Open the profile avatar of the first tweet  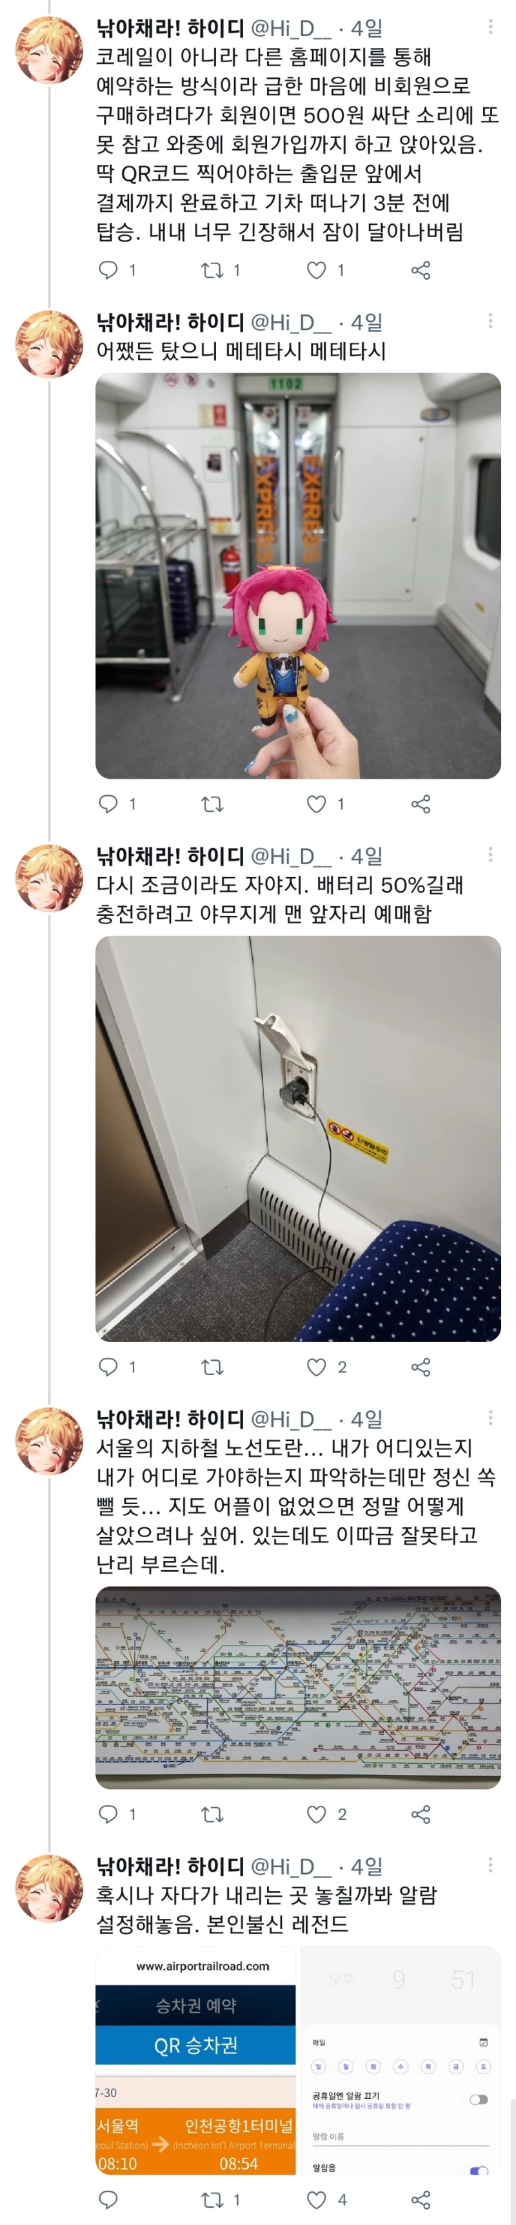point(49,50)
